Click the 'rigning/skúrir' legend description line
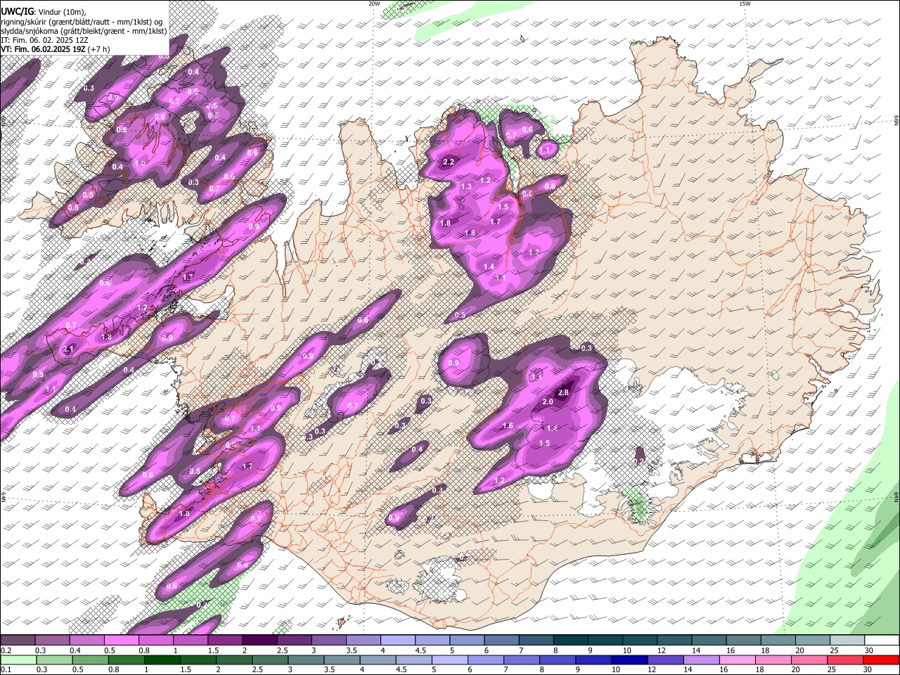Image resolution: width=900 pixels, height=675 pixels. [82, 22]
